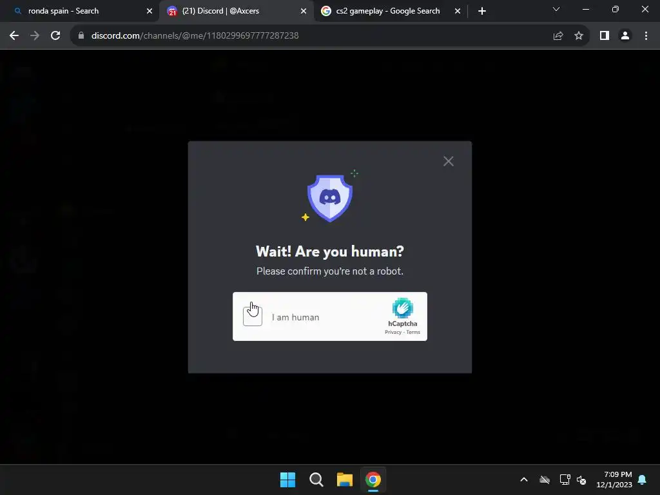The image size is (660, 495).
Task: Go forward to the next page
Action: [35, 35]
